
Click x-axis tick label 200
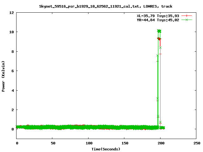click(161, 143)
